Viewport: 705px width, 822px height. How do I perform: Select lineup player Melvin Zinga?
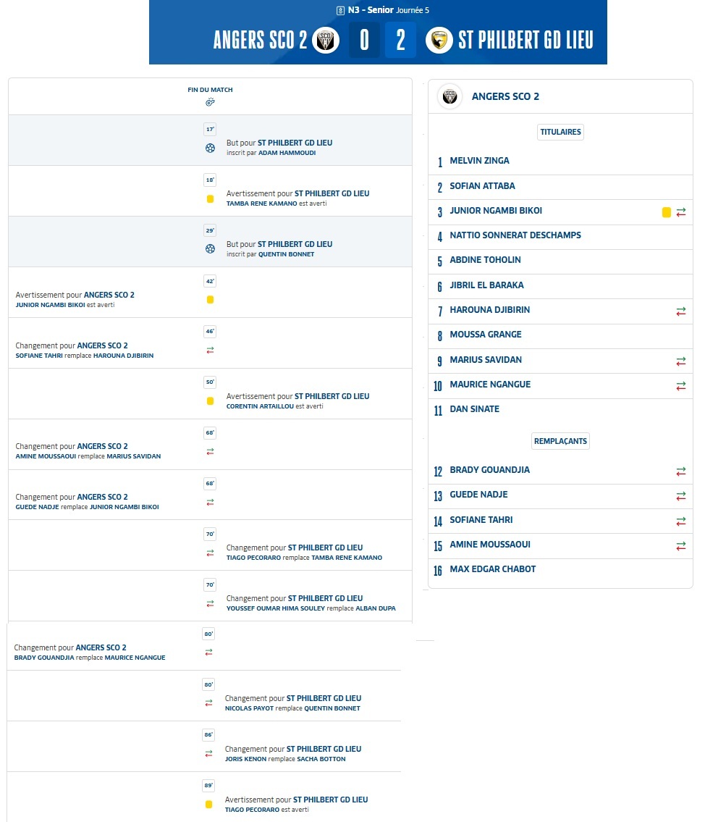[479, 160]
